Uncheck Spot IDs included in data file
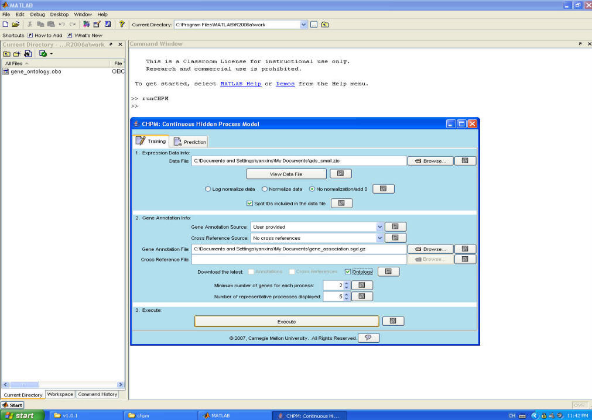Viewport: 592px width, 420px height. coord(250,204)
